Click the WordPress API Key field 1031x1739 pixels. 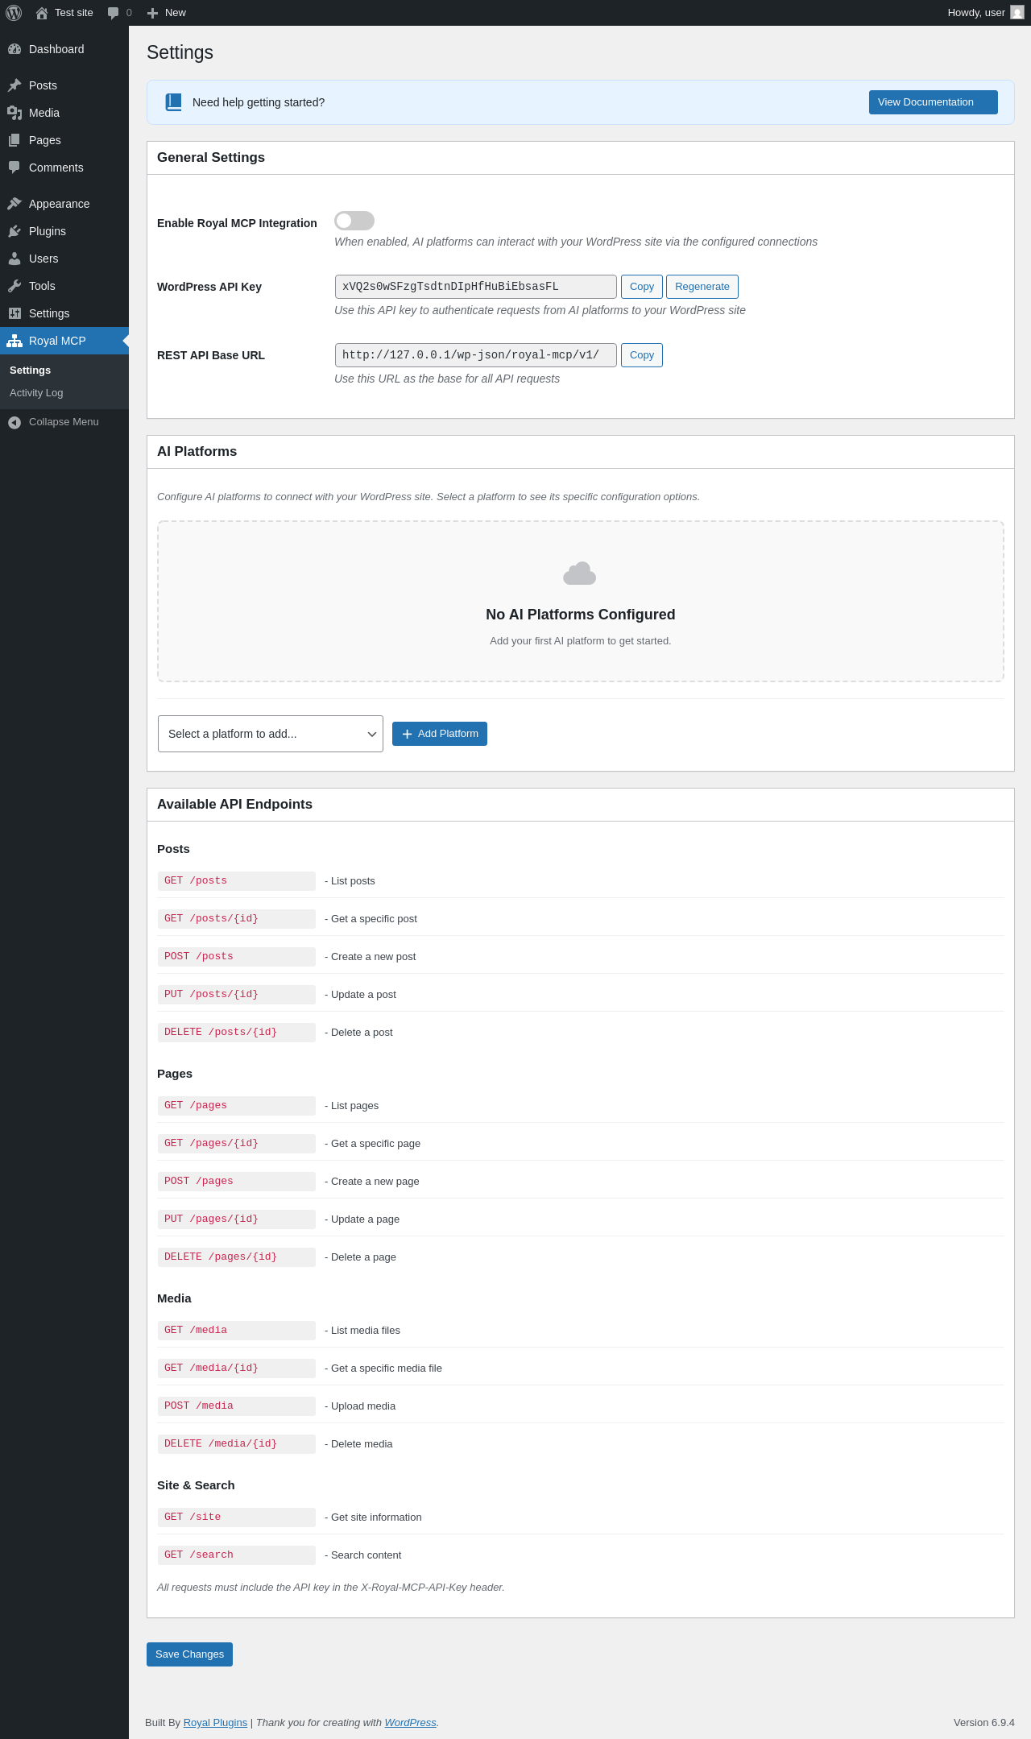476,287
